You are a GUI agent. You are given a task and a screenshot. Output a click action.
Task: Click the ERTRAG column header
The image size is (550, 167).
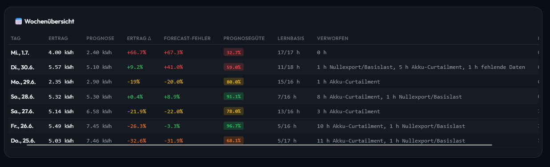pyautogui.click(x=58, y=38)
